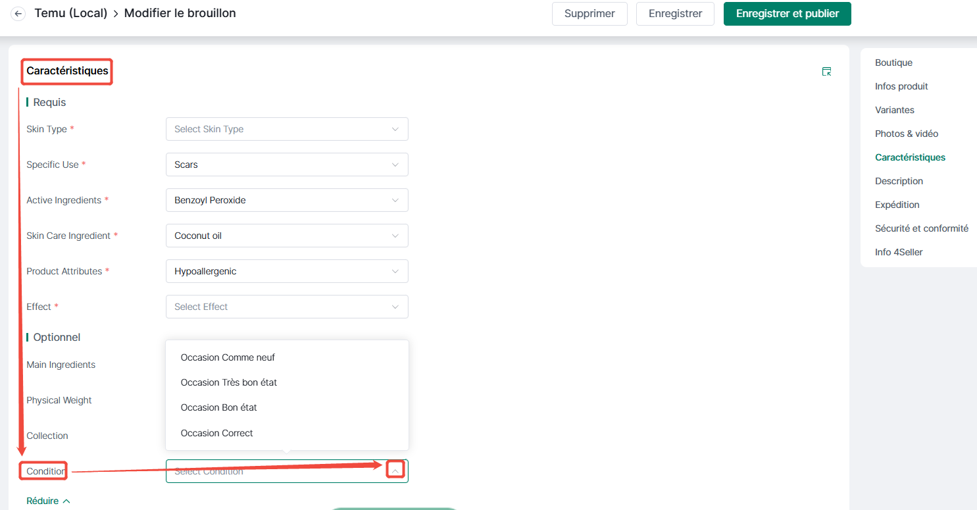
Task: Click the Physical Weight label
Action: 59,400
